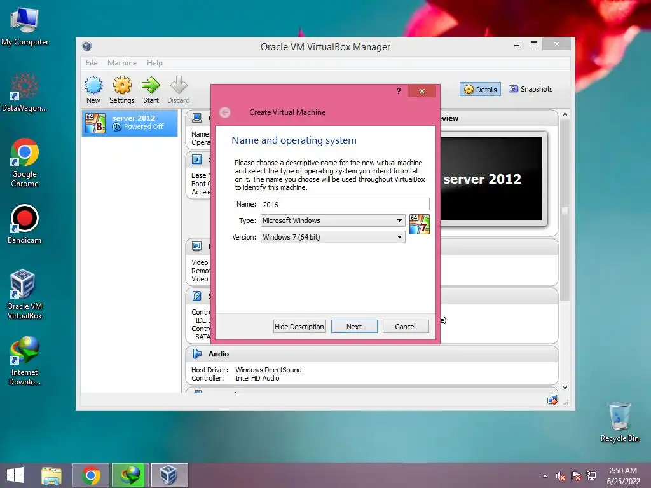Click 'Name and operating system' heading
This screenshot has width=651, height=488.
tap(294, 140)
